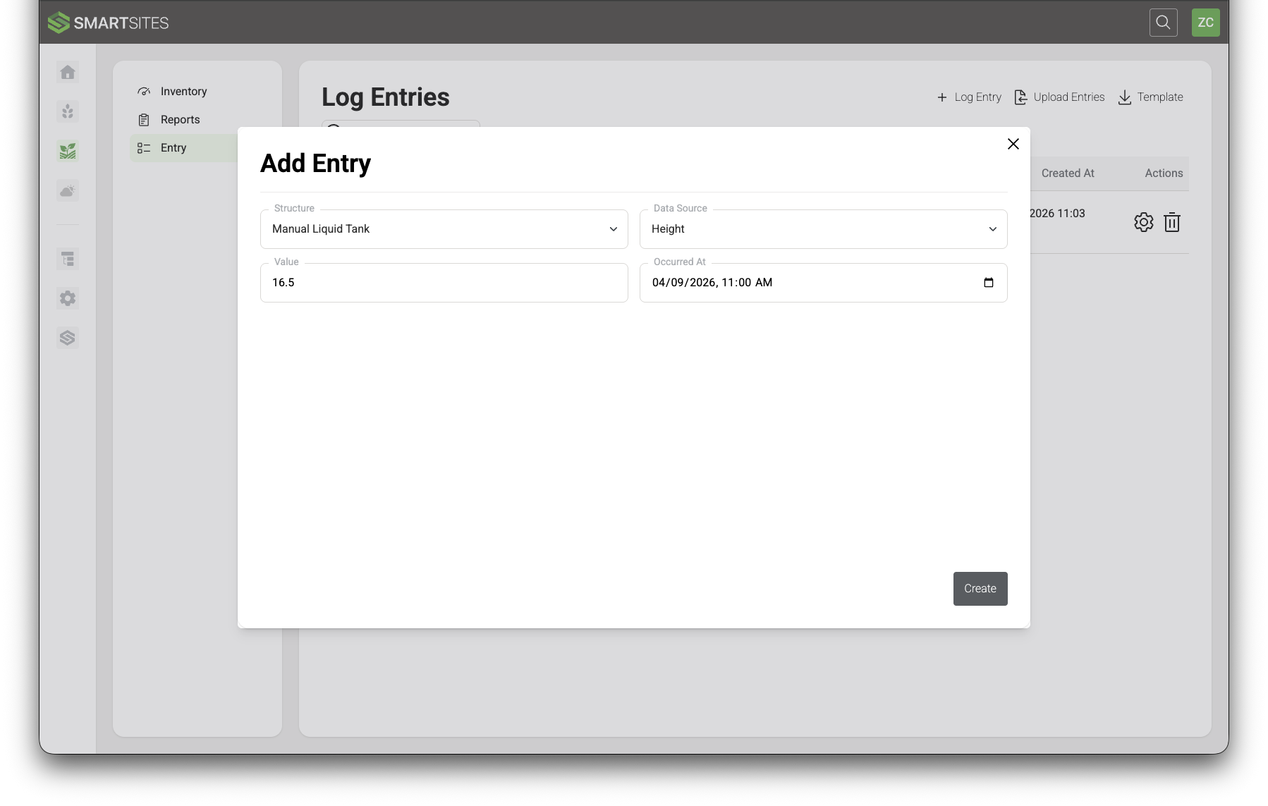Delete the log entry with trash icon
Image resolution: width=1268 pixels, height=806 pixels.
pos(1171,222)
